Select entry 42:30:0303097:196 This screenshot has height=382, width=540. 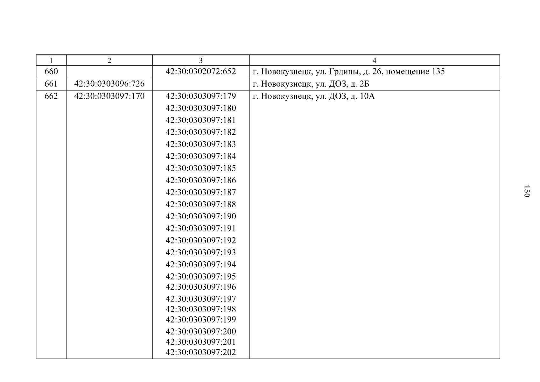point(201,287)
